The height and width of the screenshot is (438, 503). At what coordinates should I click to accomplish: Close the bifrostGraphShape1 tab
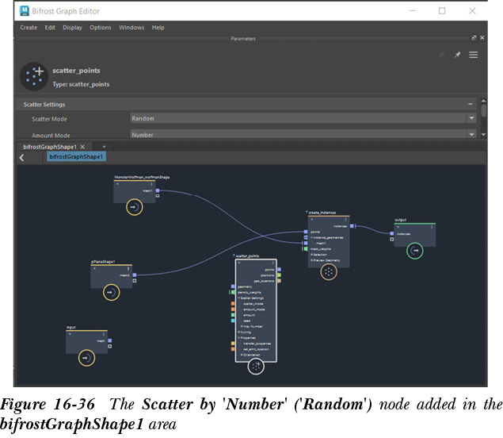click(82, 147)
